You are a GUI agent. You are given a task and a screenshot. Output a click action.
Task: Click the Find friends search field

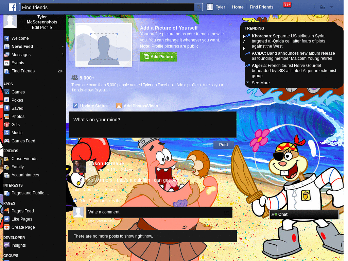point(107,7)
